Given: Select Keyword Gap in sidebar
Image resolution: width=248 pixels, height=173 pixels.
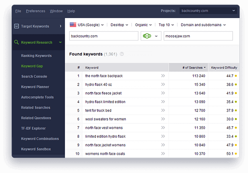Looking at the screenshot, I should click(x=32, y=66).
